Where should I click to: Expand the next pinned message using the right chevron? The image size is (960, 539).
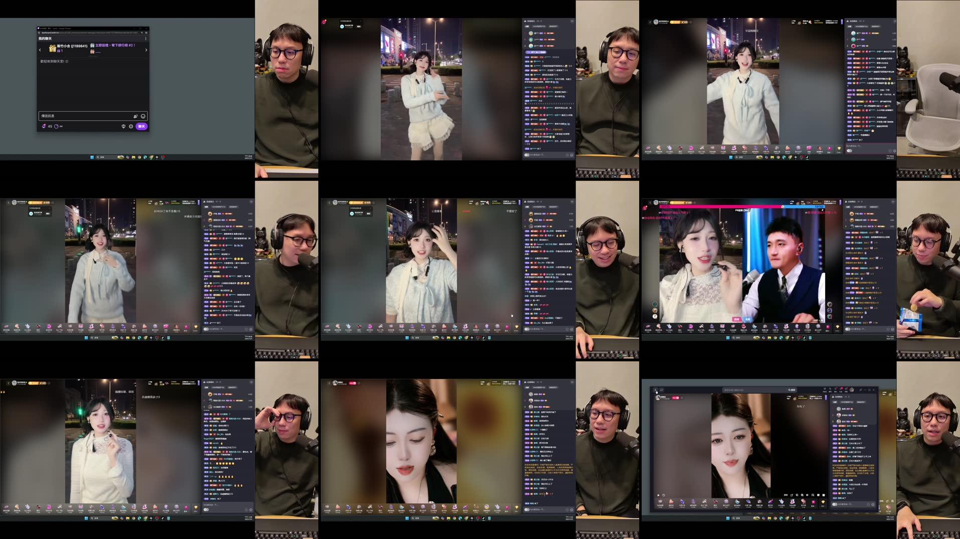pyautogui.click(x=146, y=50)
